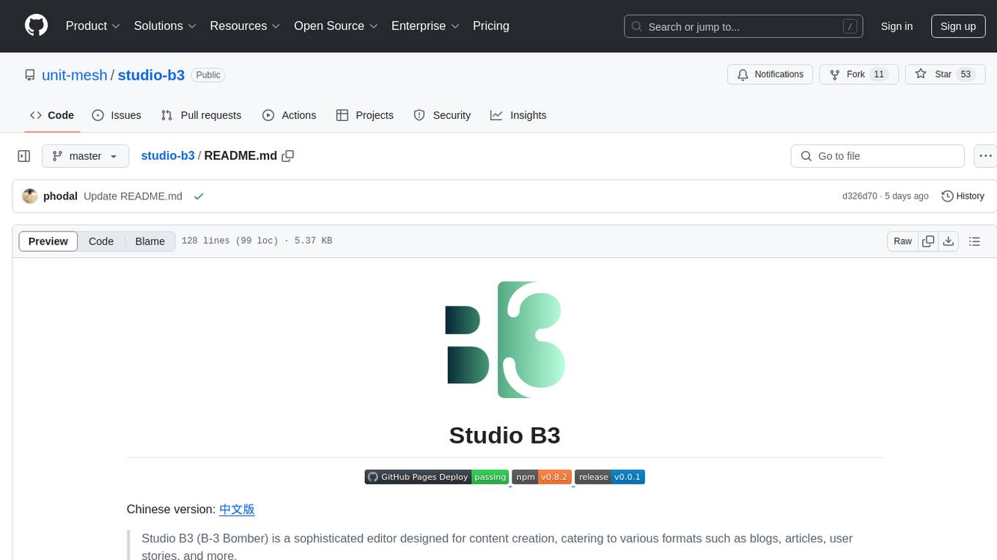Screen dimensions: 997x560
Task: Copy raw file contents
Action: coord(928,241)
